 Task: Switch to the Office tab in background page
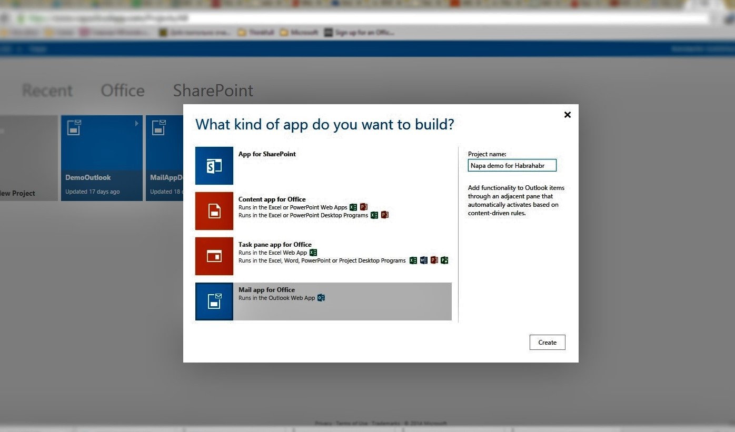pos(123,91)
